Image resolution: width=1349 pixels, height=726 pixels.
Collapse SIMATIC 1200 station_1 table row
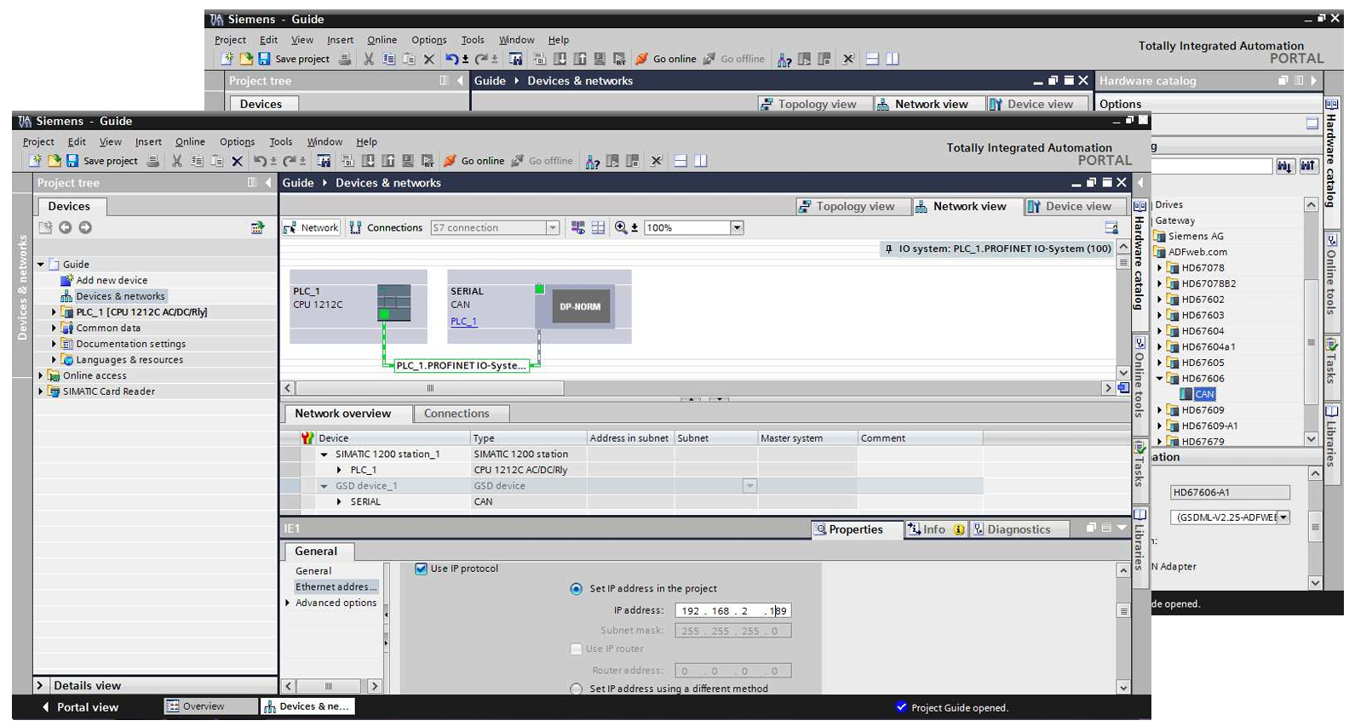click(x=324, y=454)
